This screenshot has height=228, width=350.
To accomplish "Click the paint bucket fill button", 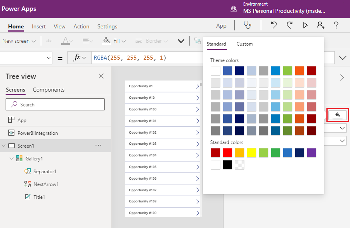I will 338,115.
